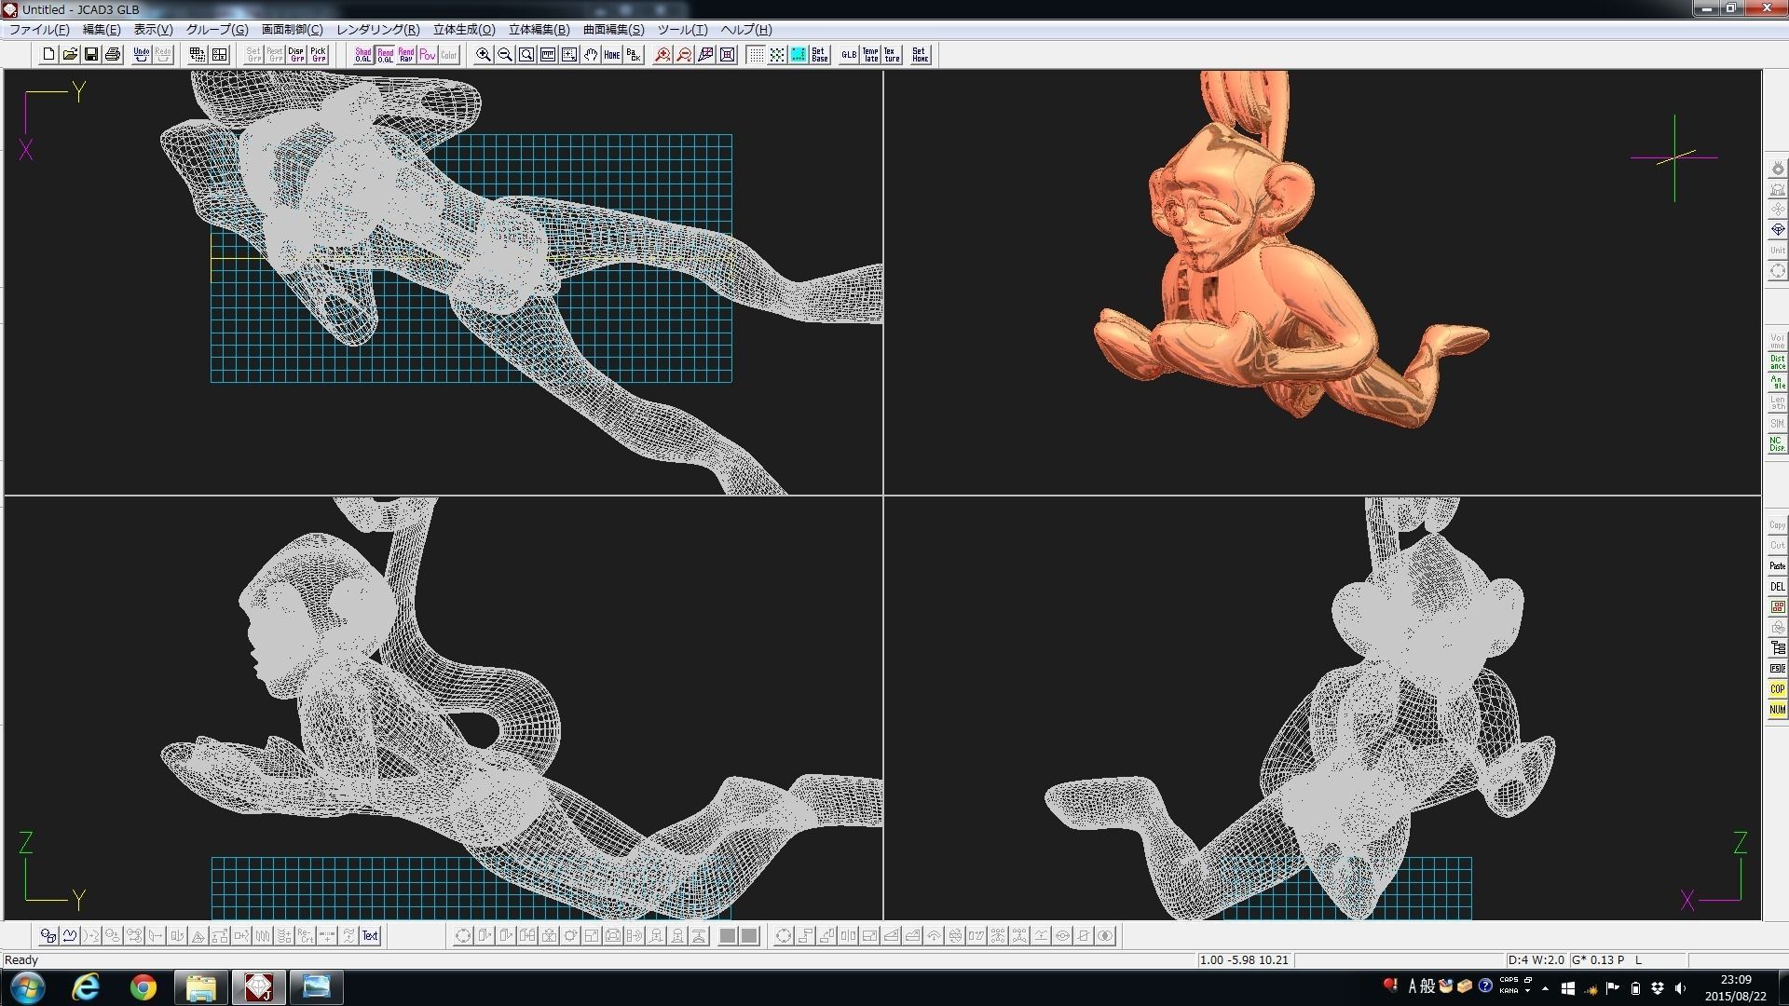Click the Text tool in bottom toolbar
The image size is (1789, 1006).
371,936
